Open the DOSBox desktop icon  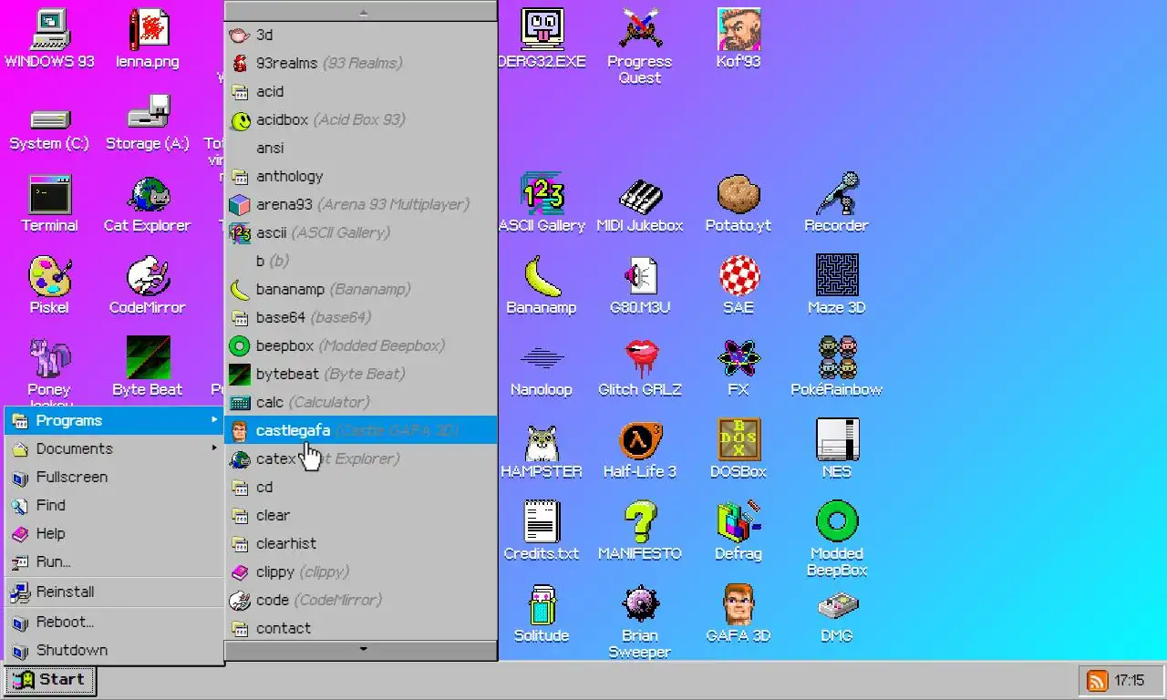tap(738, 449)
